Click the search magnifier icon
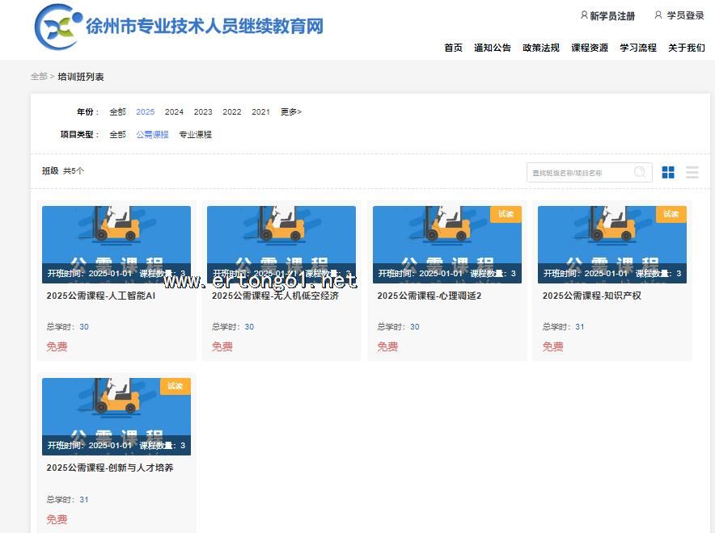The image size is (715, 533). point(640,172)
